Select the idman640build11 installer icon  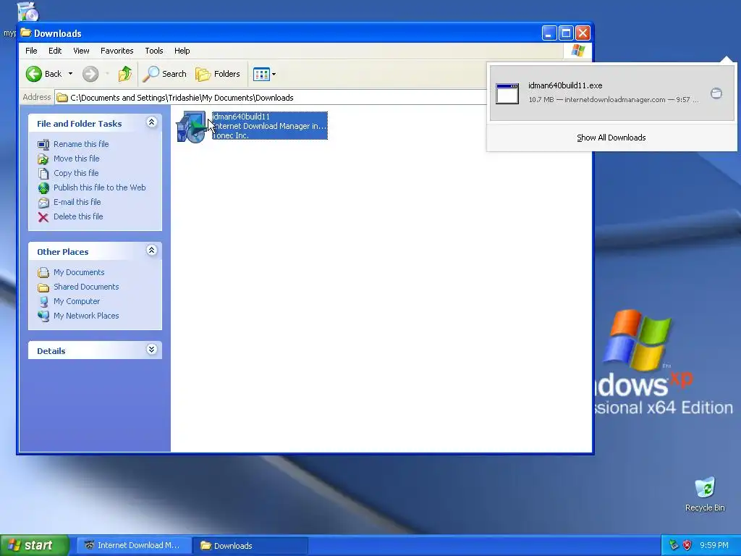tap(191, 126)
